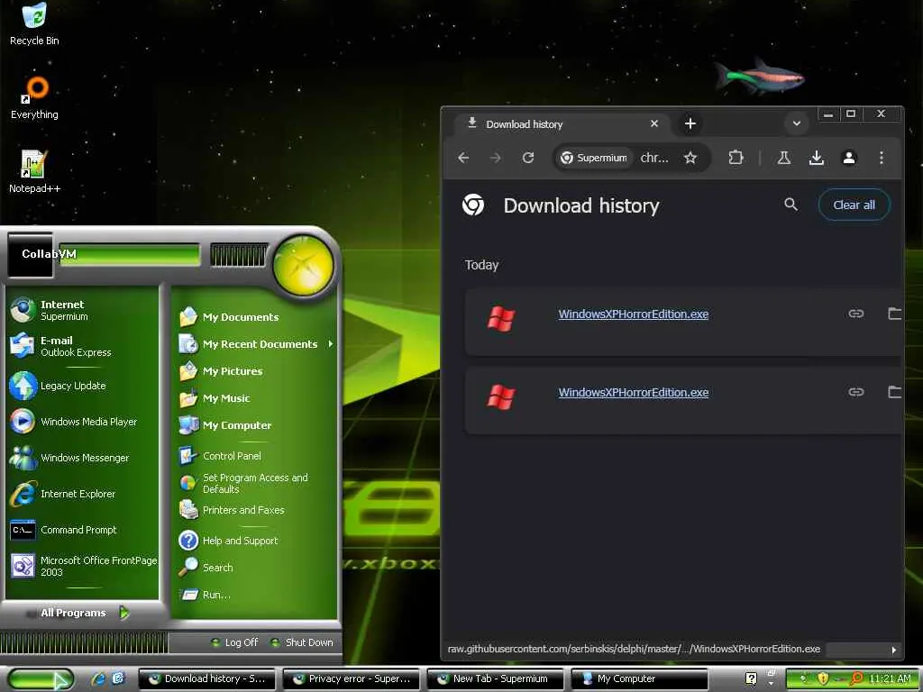Click the Shut Down button

click(302, 642)
